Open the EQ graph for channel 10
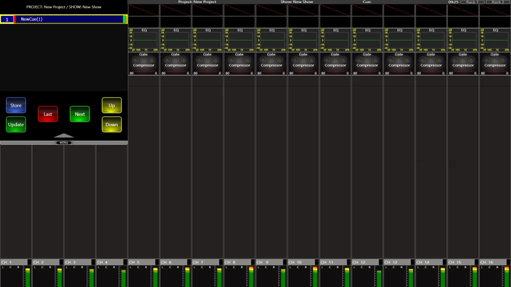Image resolution: width=511 pixels, height=287 pixels. [x=303, y=40]
